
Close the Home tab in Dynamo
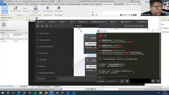tap(96, 26)
